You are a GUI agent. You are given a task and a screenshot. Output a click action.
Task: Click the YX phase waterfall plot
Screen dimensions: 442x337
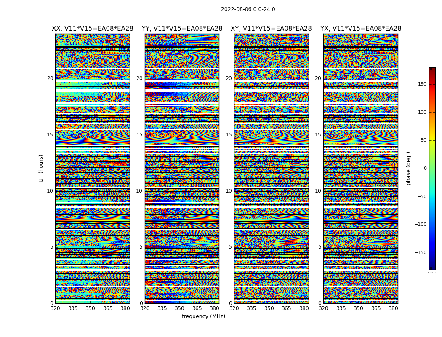pyautogui.click(x=360, y=168)
